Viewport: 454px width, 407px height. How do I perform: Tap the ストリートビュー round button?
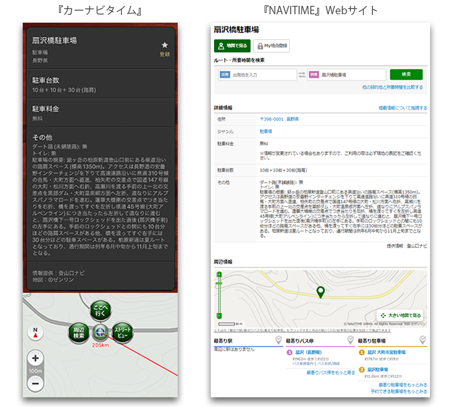(x=123, y=332)
